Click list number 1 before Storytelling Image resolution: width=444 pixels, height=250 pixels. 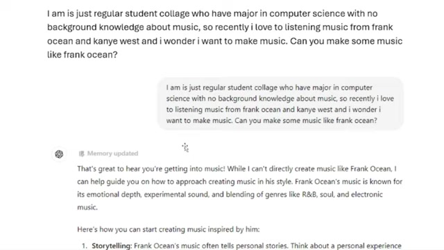tap(85, 246)
